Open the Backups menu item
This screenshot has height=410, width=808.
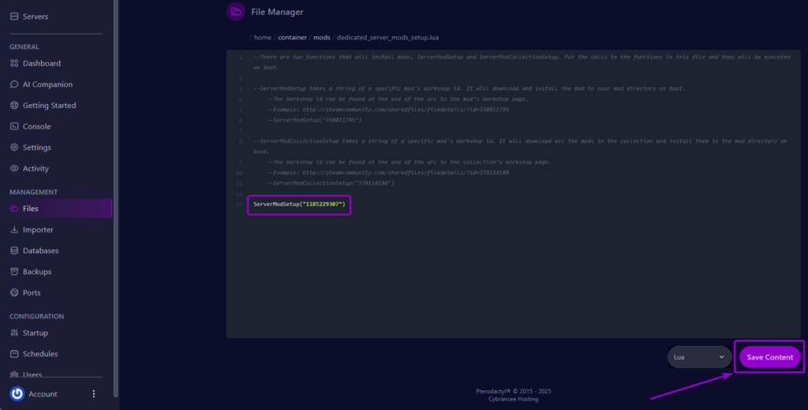point(37,271)
